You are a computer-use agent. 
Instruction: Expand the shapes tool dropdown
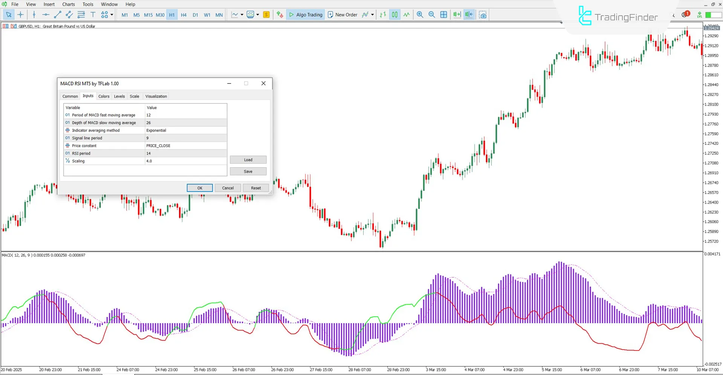click(x=112, y=15)
